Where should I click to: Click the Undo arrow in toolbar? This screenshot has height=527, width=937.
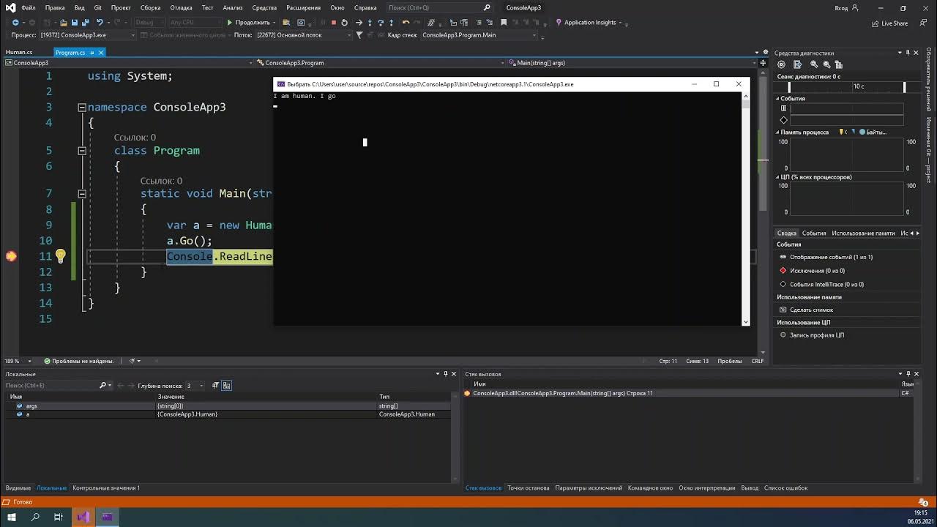[x=99, y=22]
